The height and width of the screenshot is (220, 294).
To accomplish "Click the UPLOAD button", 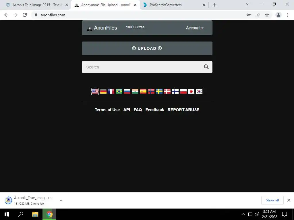I will [x=147, y=48].
